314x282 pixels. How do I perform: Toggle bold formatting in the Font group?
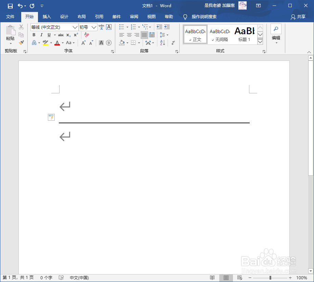click(34, 35)
